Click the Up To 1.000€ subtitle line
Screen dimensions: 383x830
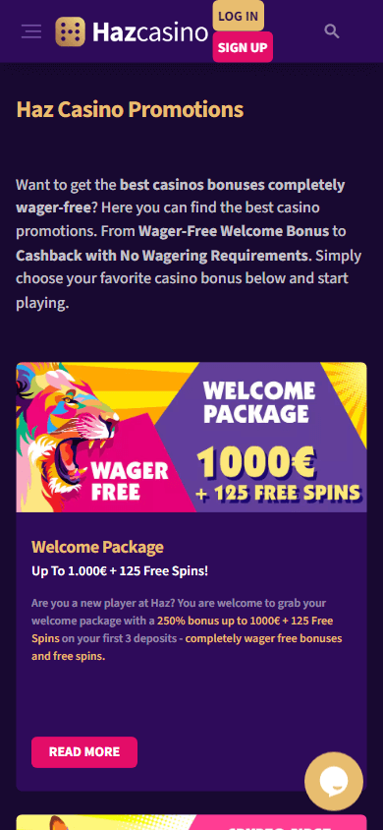point(120,571)
